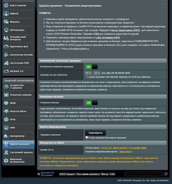This screenshot has width=172, height=184.
Task: Click the Батьківський контроль family icon
Action: click(x=6, y=38)
